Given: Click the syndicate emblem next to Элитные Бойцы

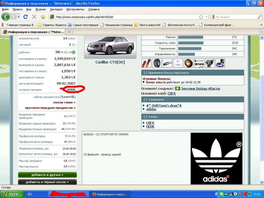Looking at the screenshot, I should click(x=177, y=89).
